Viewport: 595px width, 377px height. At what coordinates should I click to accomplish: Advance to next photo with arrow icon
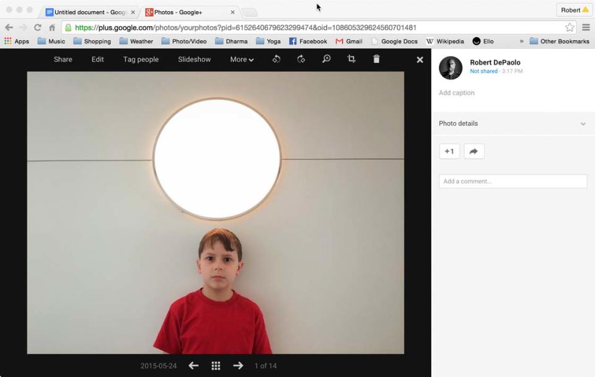pyautogui.click(x=238, y=366)
